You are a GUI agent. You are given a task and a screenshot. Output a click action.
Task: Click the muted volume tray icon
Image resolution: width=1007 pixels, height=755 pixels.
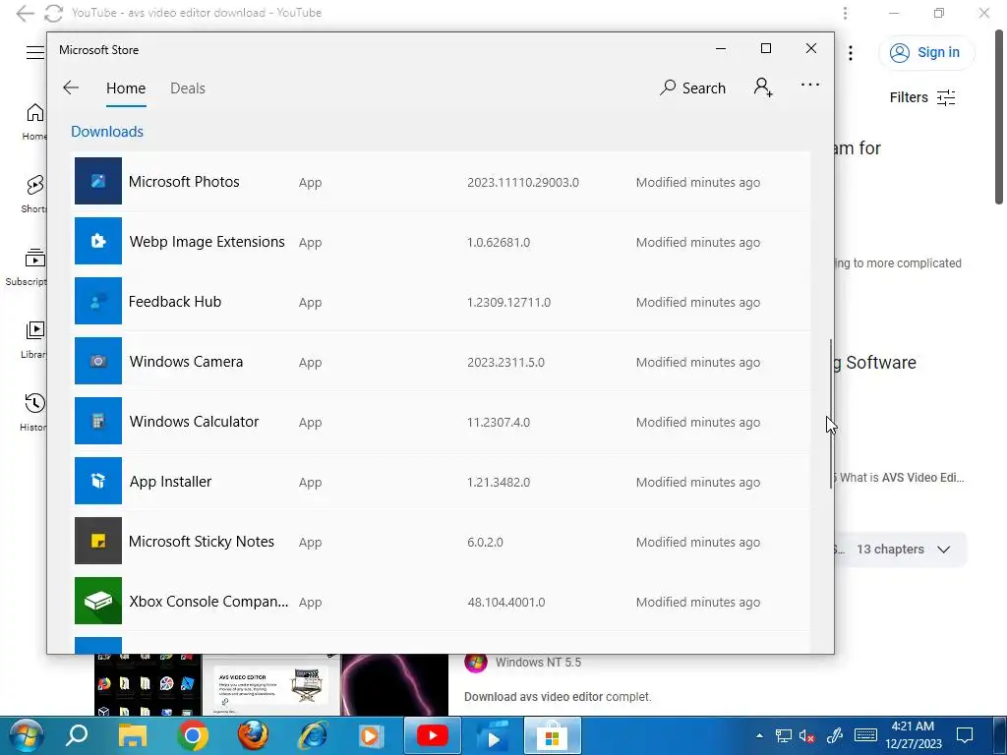806,735
